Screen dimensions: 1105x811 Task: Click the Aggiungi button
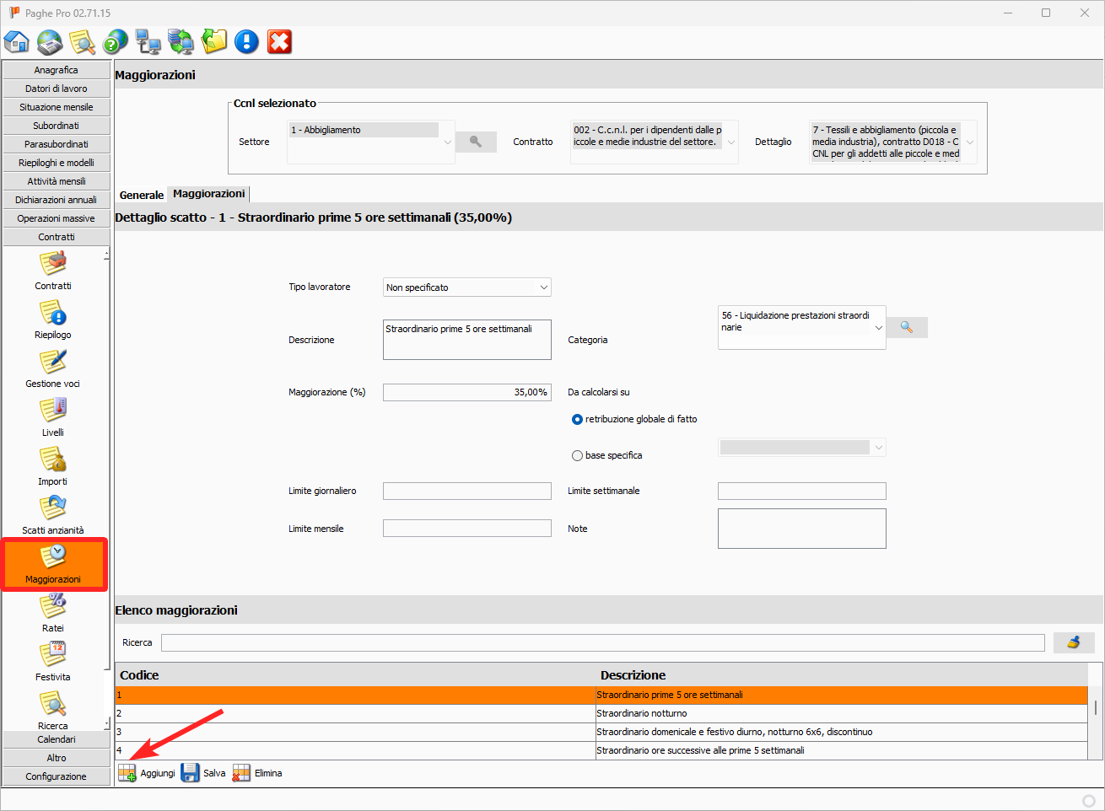pyautogui.click(x=147, y=773)
